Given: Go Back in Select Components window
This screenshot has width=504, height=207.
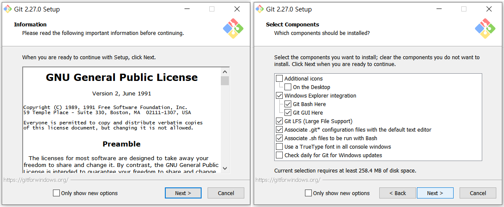Looking at the screenshot, I should coord(398,193).
